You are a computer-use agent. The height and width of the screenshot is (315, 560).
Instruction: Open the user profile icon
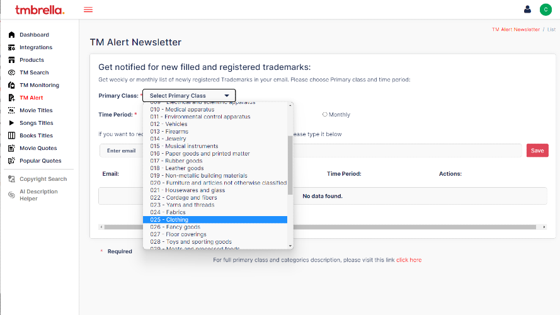click(528, 9)
